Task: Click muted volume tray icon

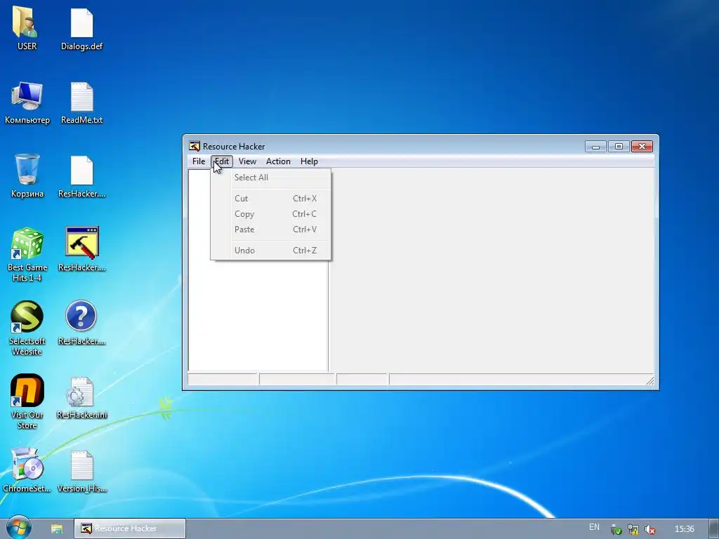Action: [649, 529]
